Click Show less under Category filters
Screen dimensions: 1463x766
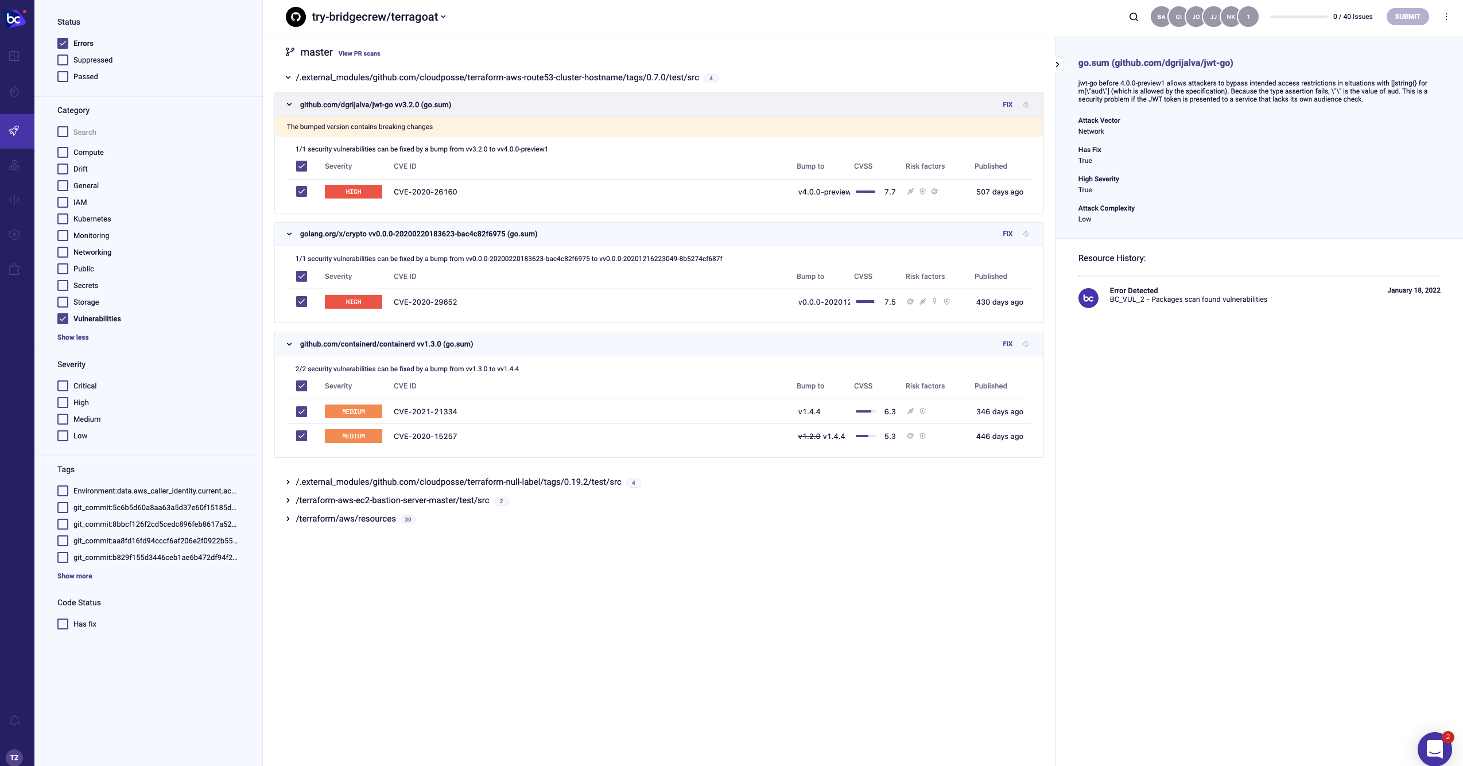coord(73,337)
